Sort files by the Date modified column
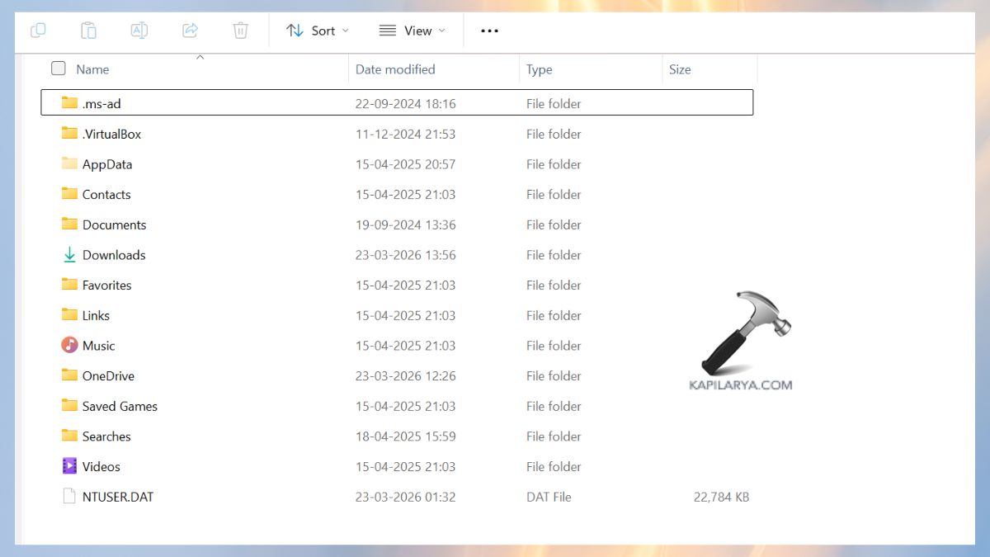This screenshot has width=990, height=557. [x=395, y=69]
